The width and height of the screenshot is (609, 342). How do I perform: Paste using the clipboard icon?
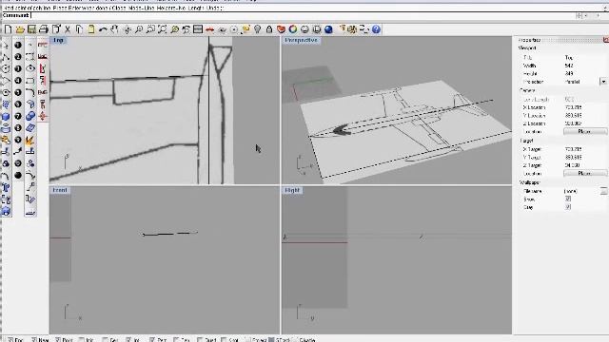click(x=91, y=29)
